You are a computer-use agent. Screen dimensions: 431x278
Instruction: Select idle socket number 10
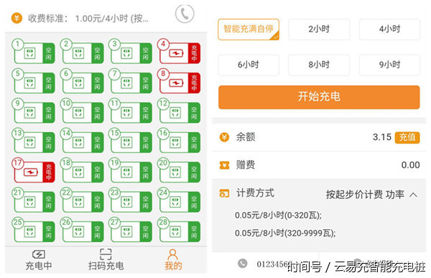pos(82,111)
